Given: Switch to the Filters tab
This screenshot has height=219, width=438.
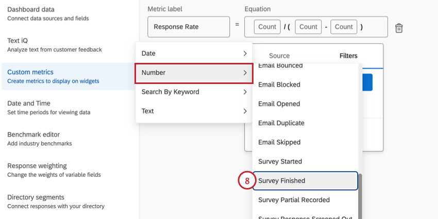Looking at the screenshot, I should (x=348, y=56).
